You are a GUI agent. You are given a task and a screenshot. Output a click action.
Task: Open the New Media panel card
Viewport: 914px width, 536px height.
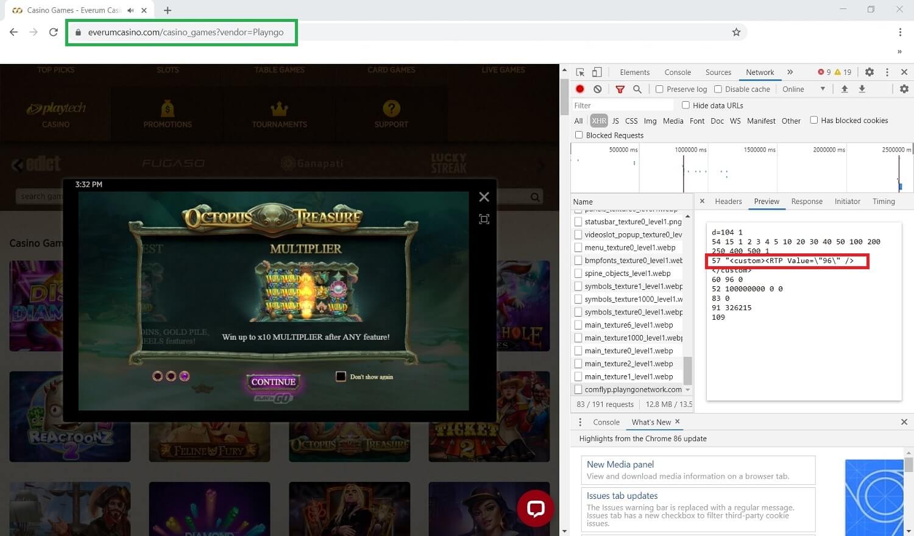[698, 470]
